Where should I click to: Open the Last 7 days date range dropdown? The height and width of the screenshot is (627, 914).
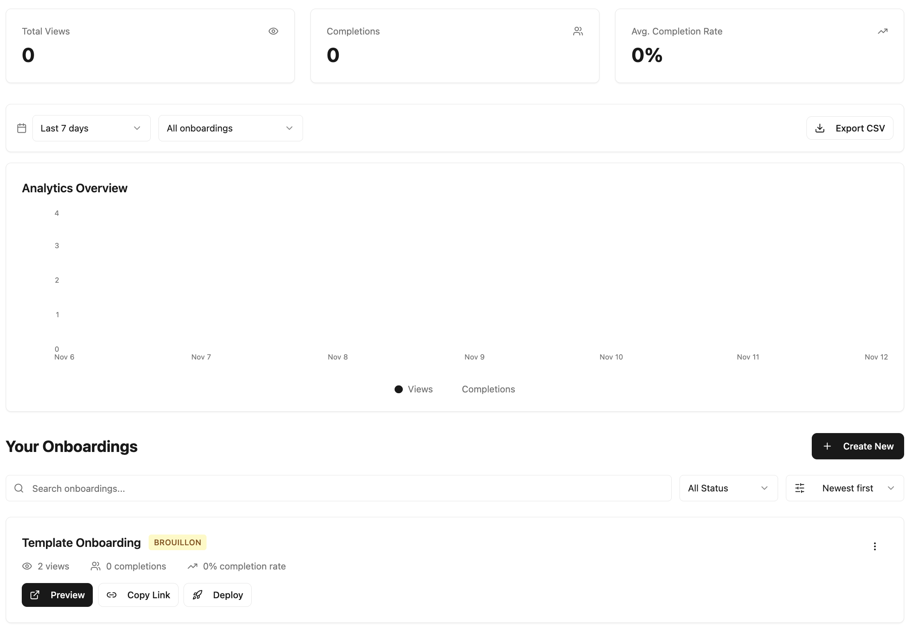click(x=91, y=128)
